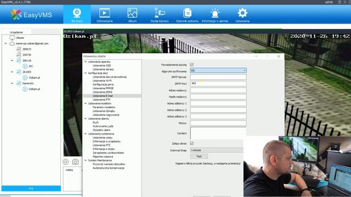Image resolution: width=351 pixels, height=197 pixels.
Task: Open the Album section
Action: (x=132, y=15)
